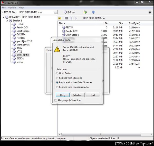Enable Always apply Selection checkbox

(x=56, y=100)
